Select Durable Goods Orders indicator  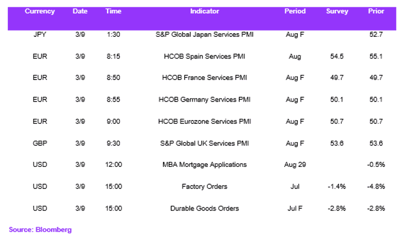click(x=204, y=208)
